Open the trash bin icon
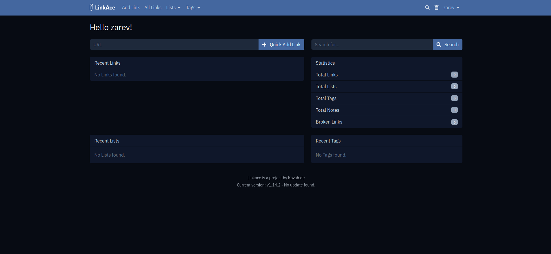The image size is (551, 254). pos(437,7)
